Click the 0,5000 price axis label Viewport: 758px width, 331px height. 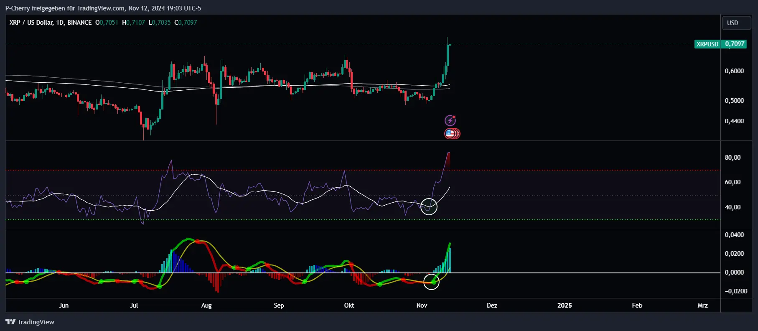[734, 100]
